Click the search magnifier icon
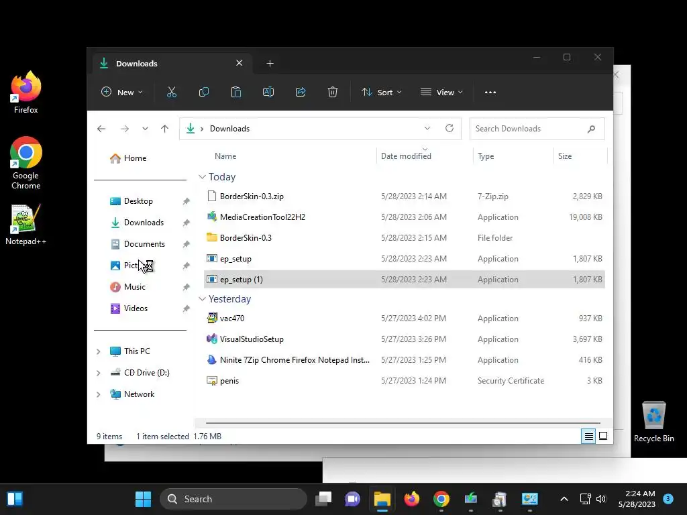687x515 pixels. (591, 129)
